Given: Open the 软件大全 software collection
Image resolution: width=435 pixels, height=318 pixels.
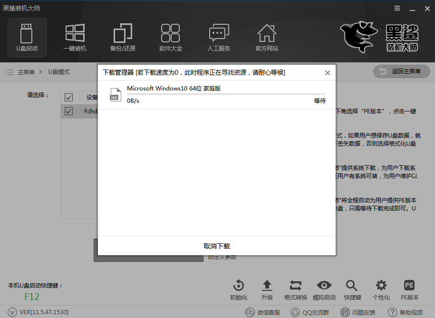Looking at the screenshot, I should tap(170, 37).
